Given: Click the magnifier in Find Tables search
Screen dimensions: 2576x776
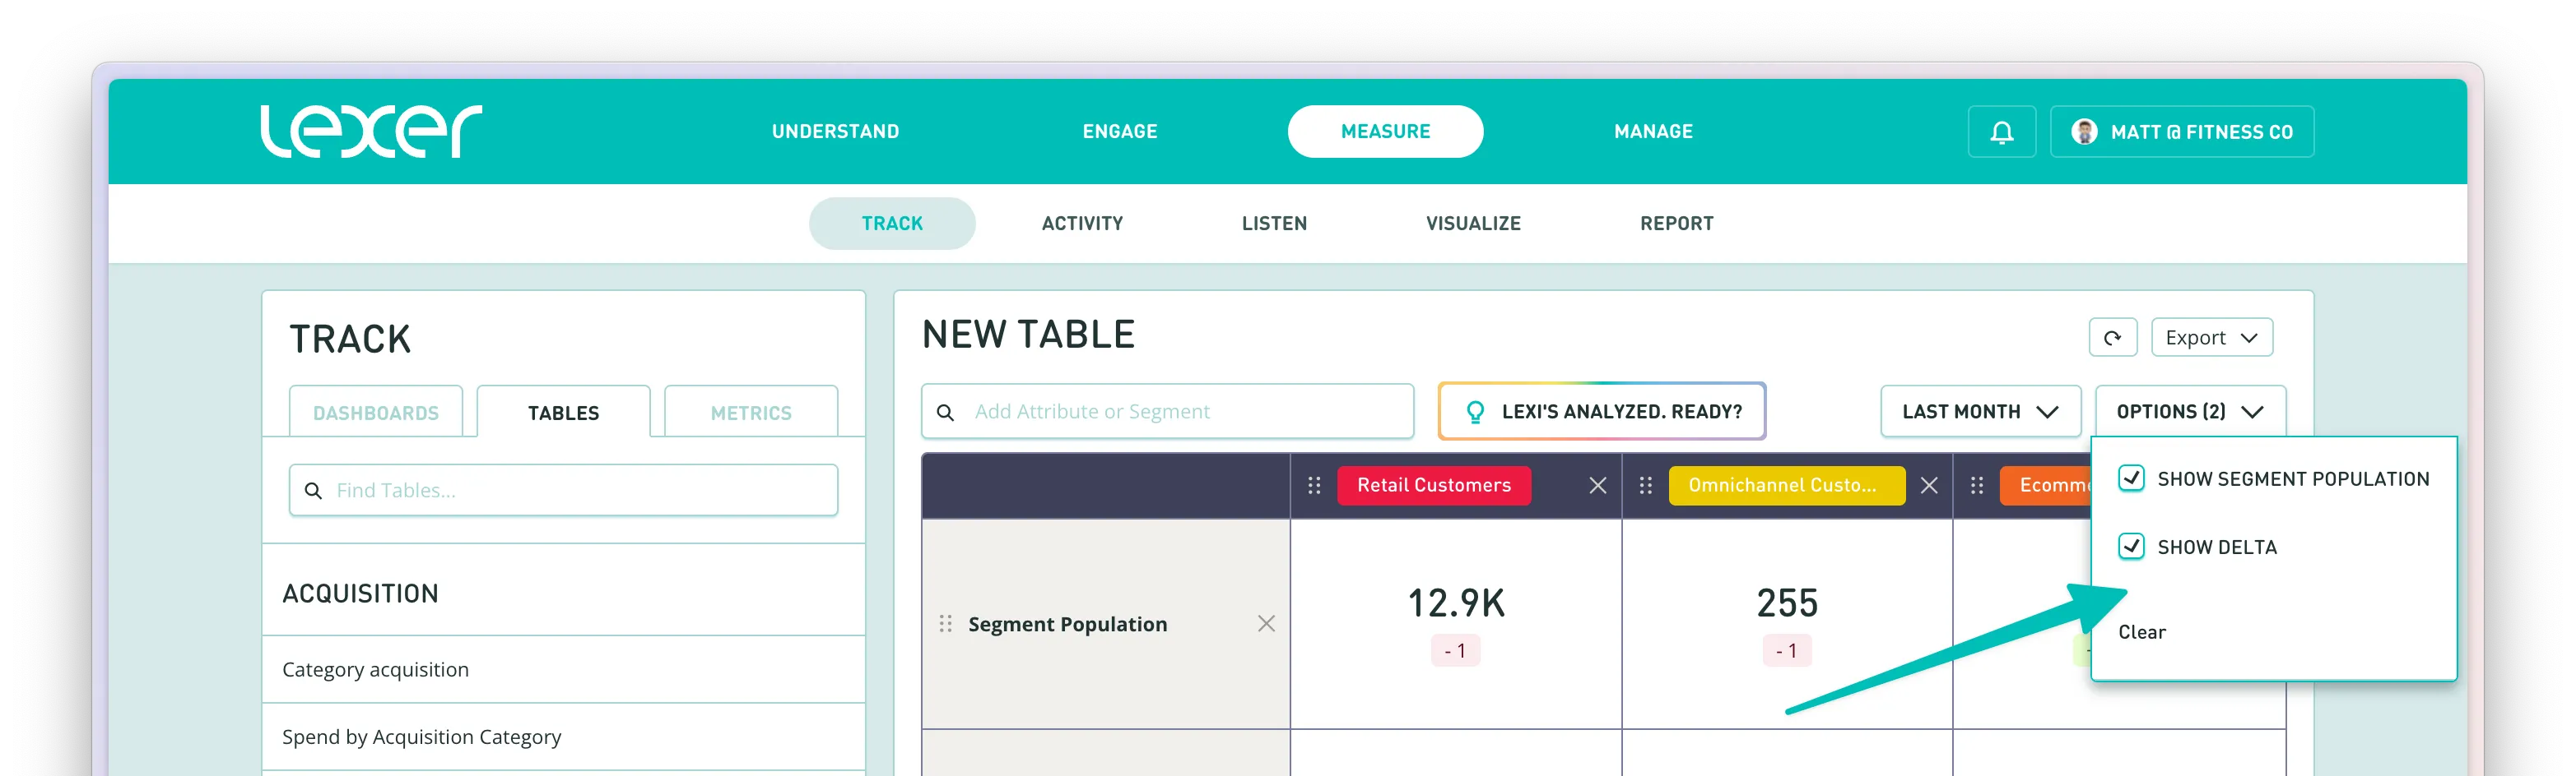Looking at the screenshot, I should coord(313,491).
